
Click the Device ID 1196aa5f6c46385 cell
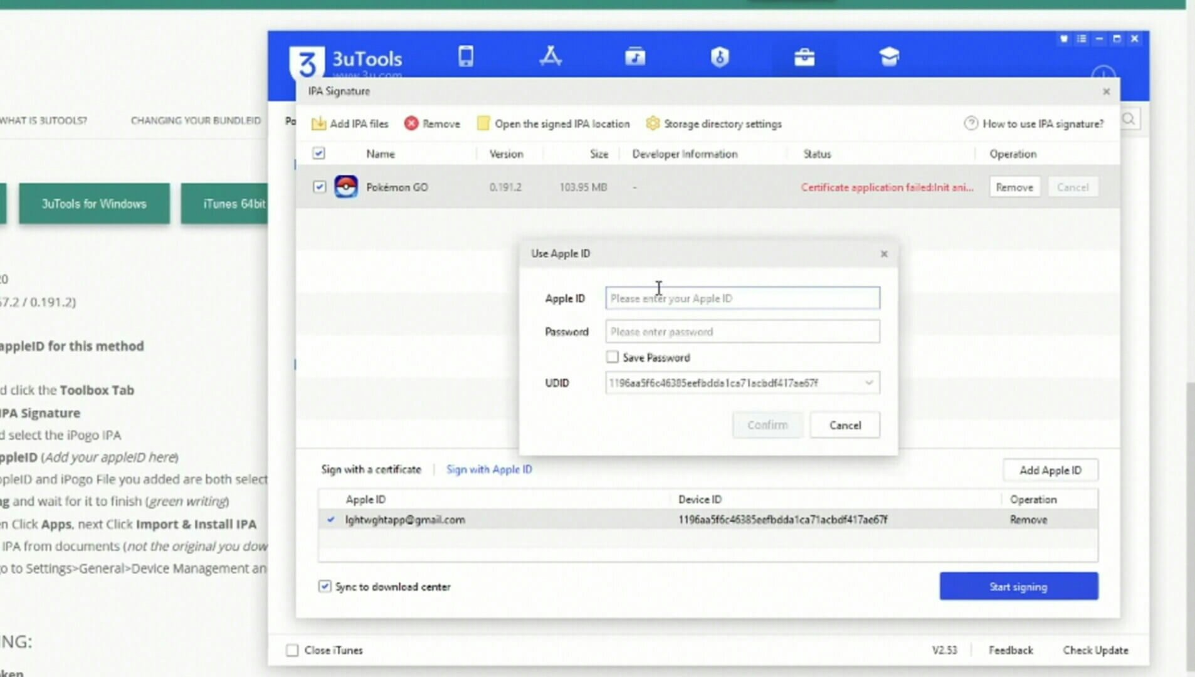point(782,520)
